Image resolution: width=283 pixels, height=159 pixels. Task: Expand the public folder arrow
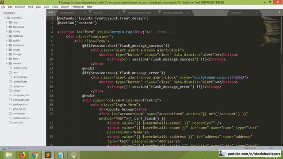[x=7, y=41]
